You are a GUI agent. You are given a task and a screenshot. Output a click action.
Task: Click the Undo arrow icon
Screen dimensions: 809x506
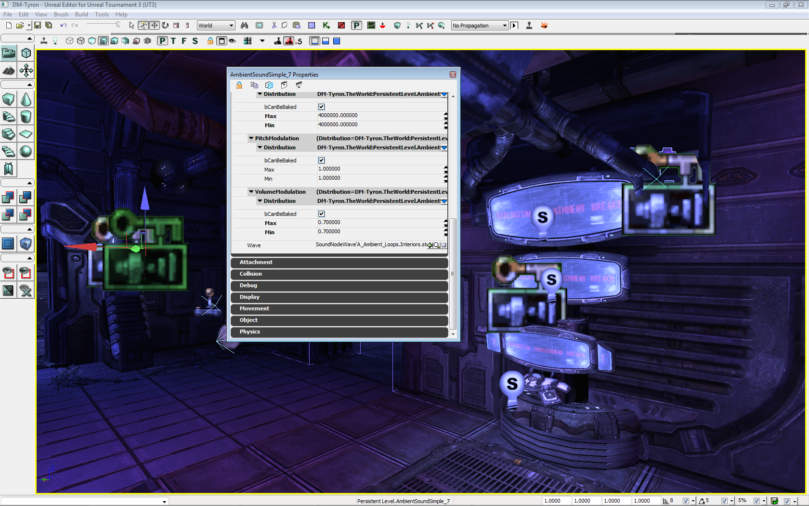pos(63,26)
